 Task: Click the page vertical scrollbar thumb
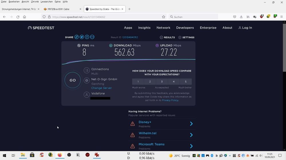[x=284, y=47]
